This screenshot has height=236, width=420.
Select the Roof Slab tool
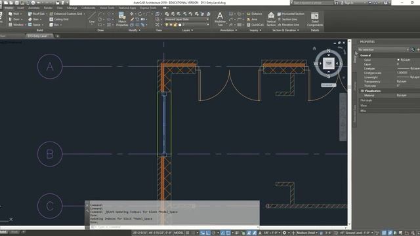click(x=37, y=14)
